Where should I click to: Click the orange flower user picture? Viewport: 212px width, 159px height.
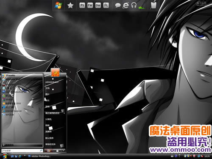(x=55, y=73)
